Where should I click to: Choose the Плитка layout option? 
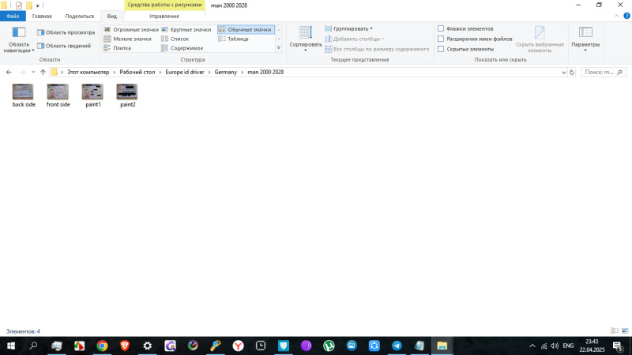click(122, 48)
